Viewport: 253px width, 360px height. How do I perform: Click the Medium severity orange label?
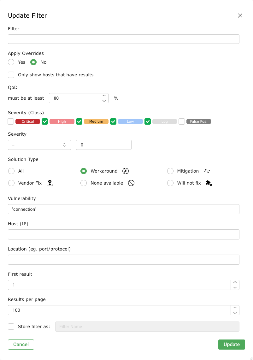tap(96, 121)
